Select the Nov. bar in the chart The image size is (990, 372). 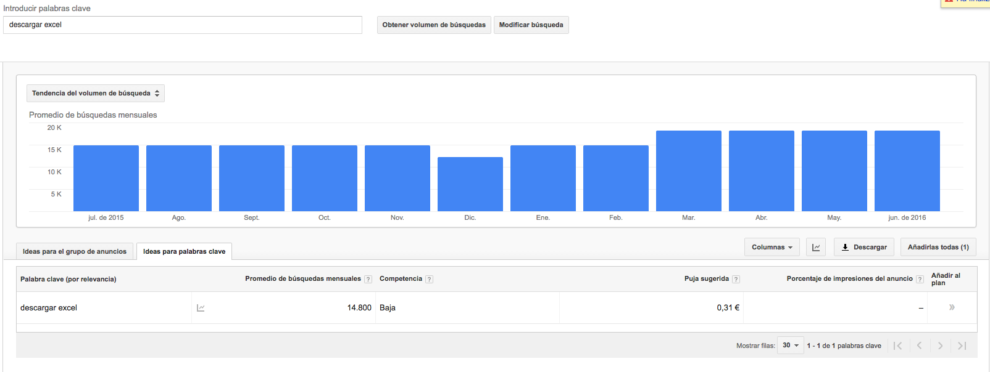tap(397, 179)
